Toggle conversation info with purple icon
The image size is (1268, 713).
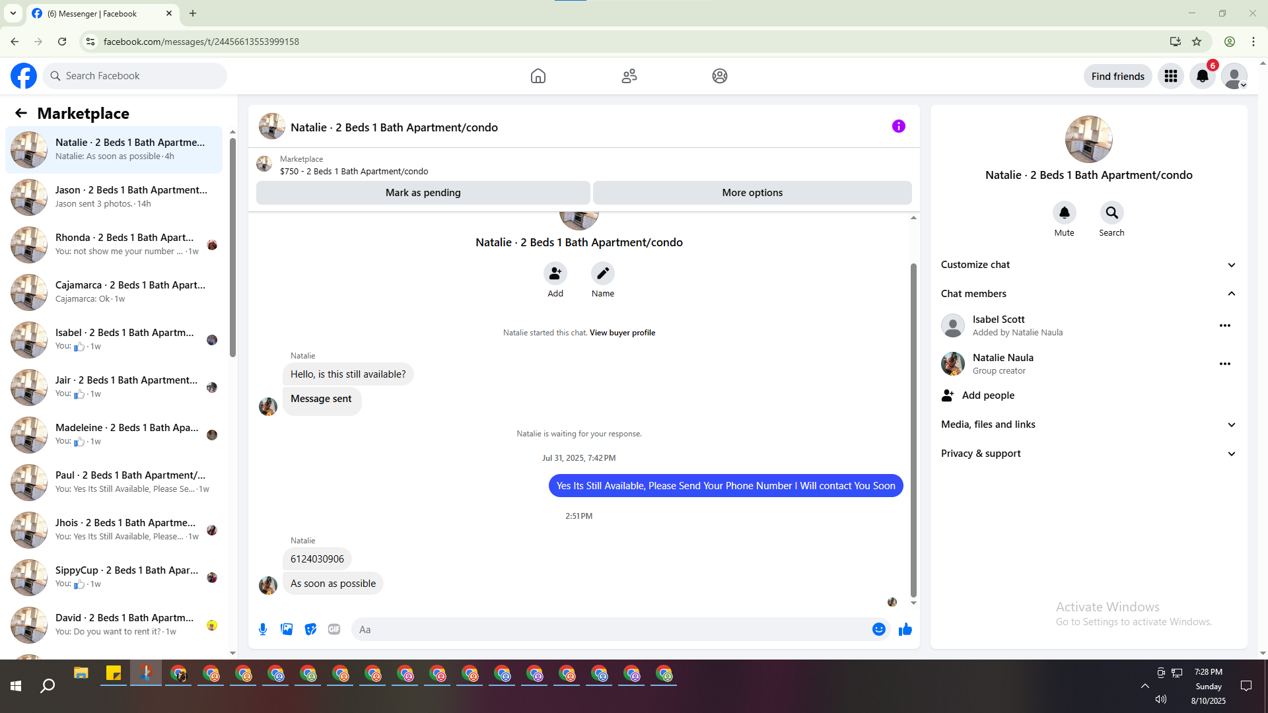click(x=898, y=126)
